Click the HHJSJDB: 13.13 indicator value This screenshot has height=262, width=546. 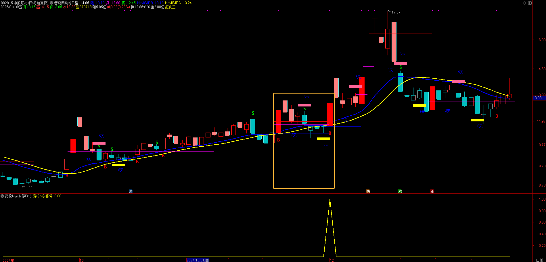point(150,3)
